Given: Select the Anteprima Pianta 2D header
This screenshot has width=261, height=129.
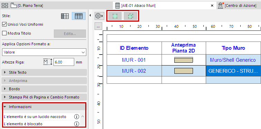Looking at the screenshot, I should point(184,48).
